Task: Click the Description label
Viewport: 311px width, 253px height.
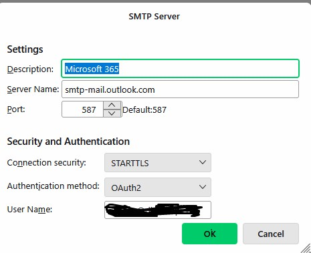Action: pos(30,69)
